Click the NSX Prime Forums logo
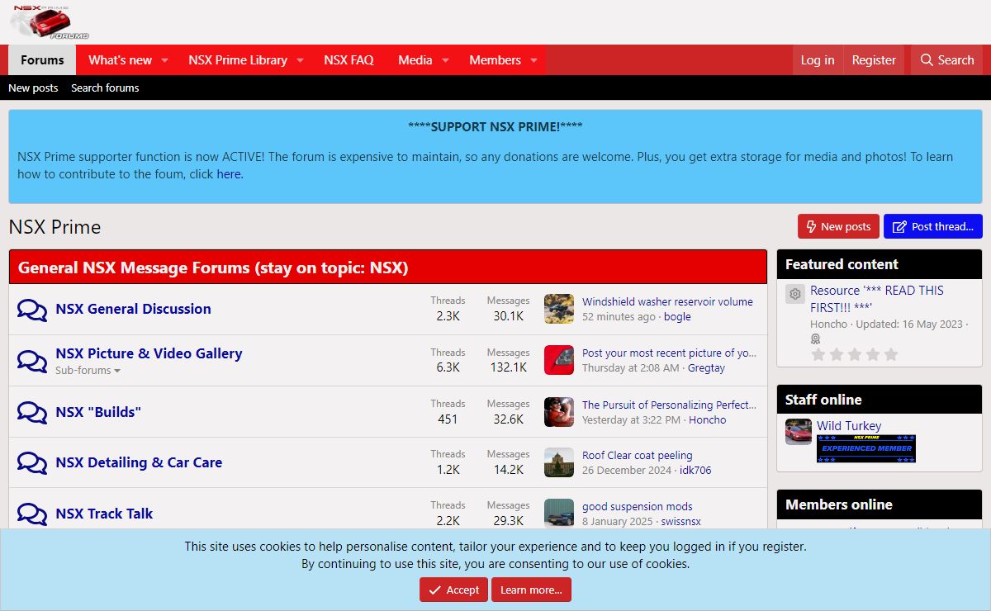 coord(50,22)
